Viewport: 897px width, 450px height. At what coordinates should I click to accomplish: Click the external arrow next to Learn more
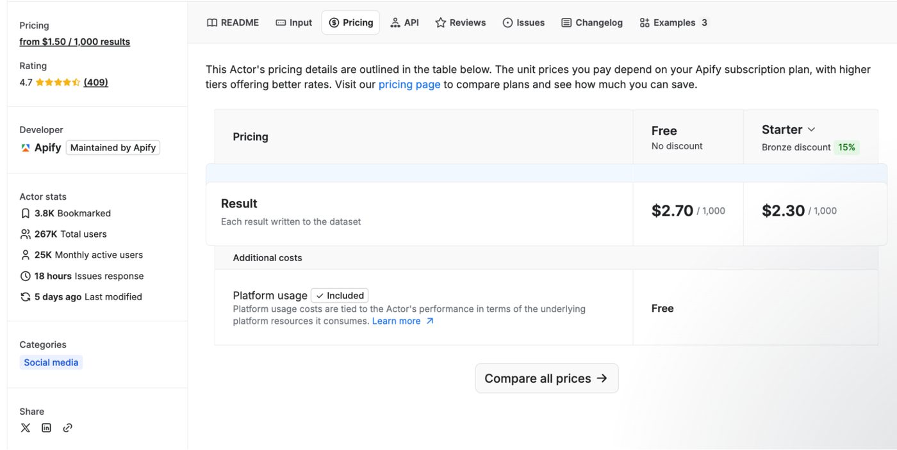[430, 321]
